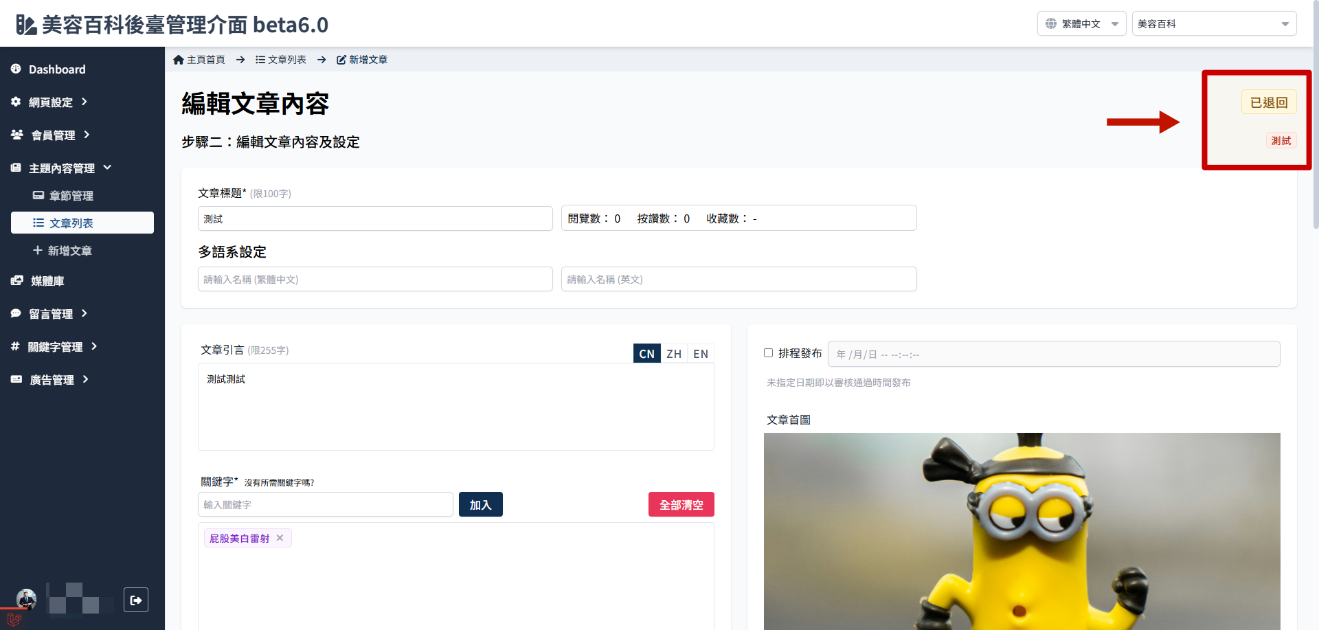Expand the 留言管理 menu chevron
The image size is (1319, 630).
pyautogui.click(x=84, y=313)
